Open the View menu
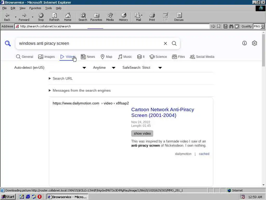Viewport: 266px width, 200px height. coord(22,8)
